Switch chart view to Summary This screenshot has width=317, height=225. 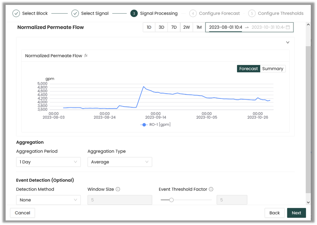273,69
